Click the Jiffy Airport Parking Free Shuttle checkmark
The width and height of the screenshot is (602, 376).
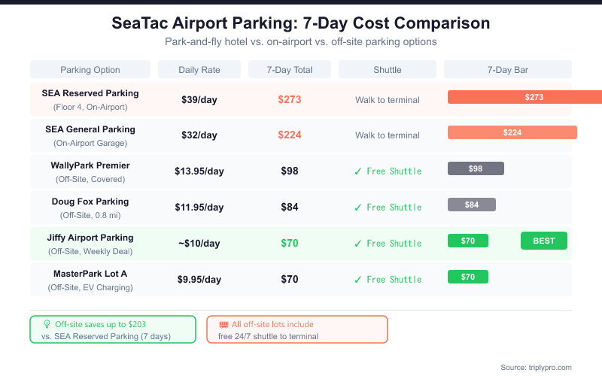[x=358, y=244]
